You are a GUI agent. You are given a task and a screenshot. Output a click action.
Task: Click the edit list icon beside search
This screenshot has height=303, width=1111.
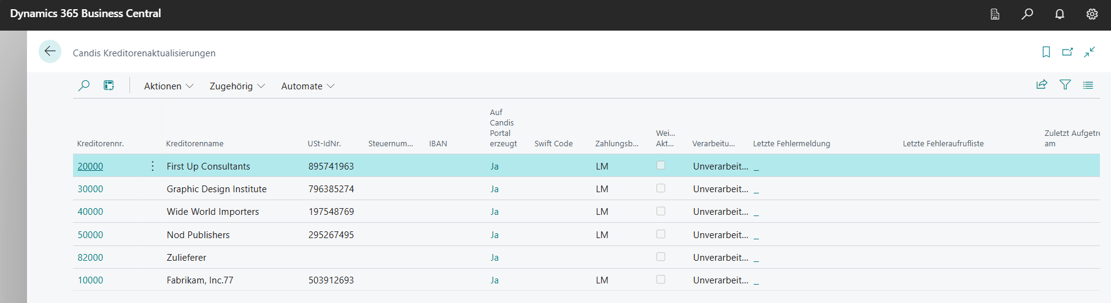[109, 86]
